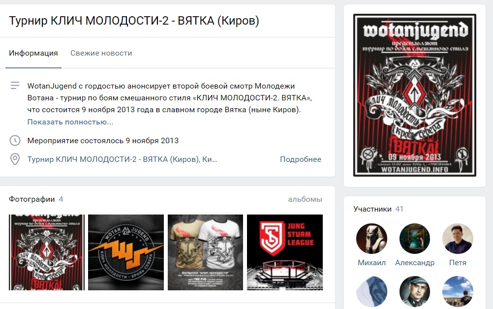The width and height of the screenshot is (493, 309).
Task: Click the location pin icon
Action: pos(15,159)
